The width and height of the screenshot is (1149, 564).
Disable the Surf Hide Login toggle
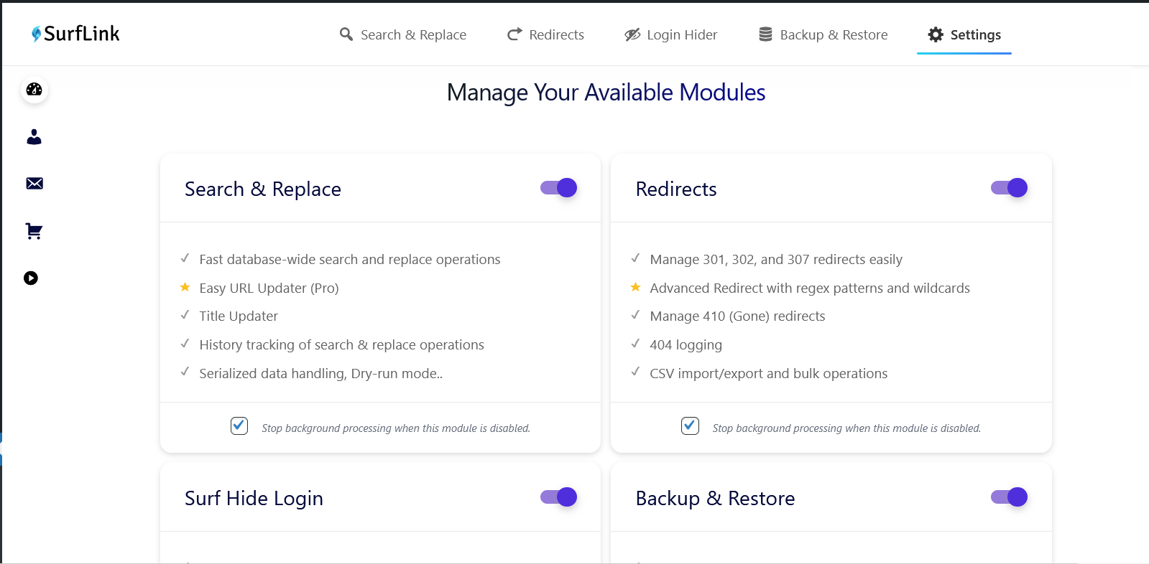click(x=559, y=497)
